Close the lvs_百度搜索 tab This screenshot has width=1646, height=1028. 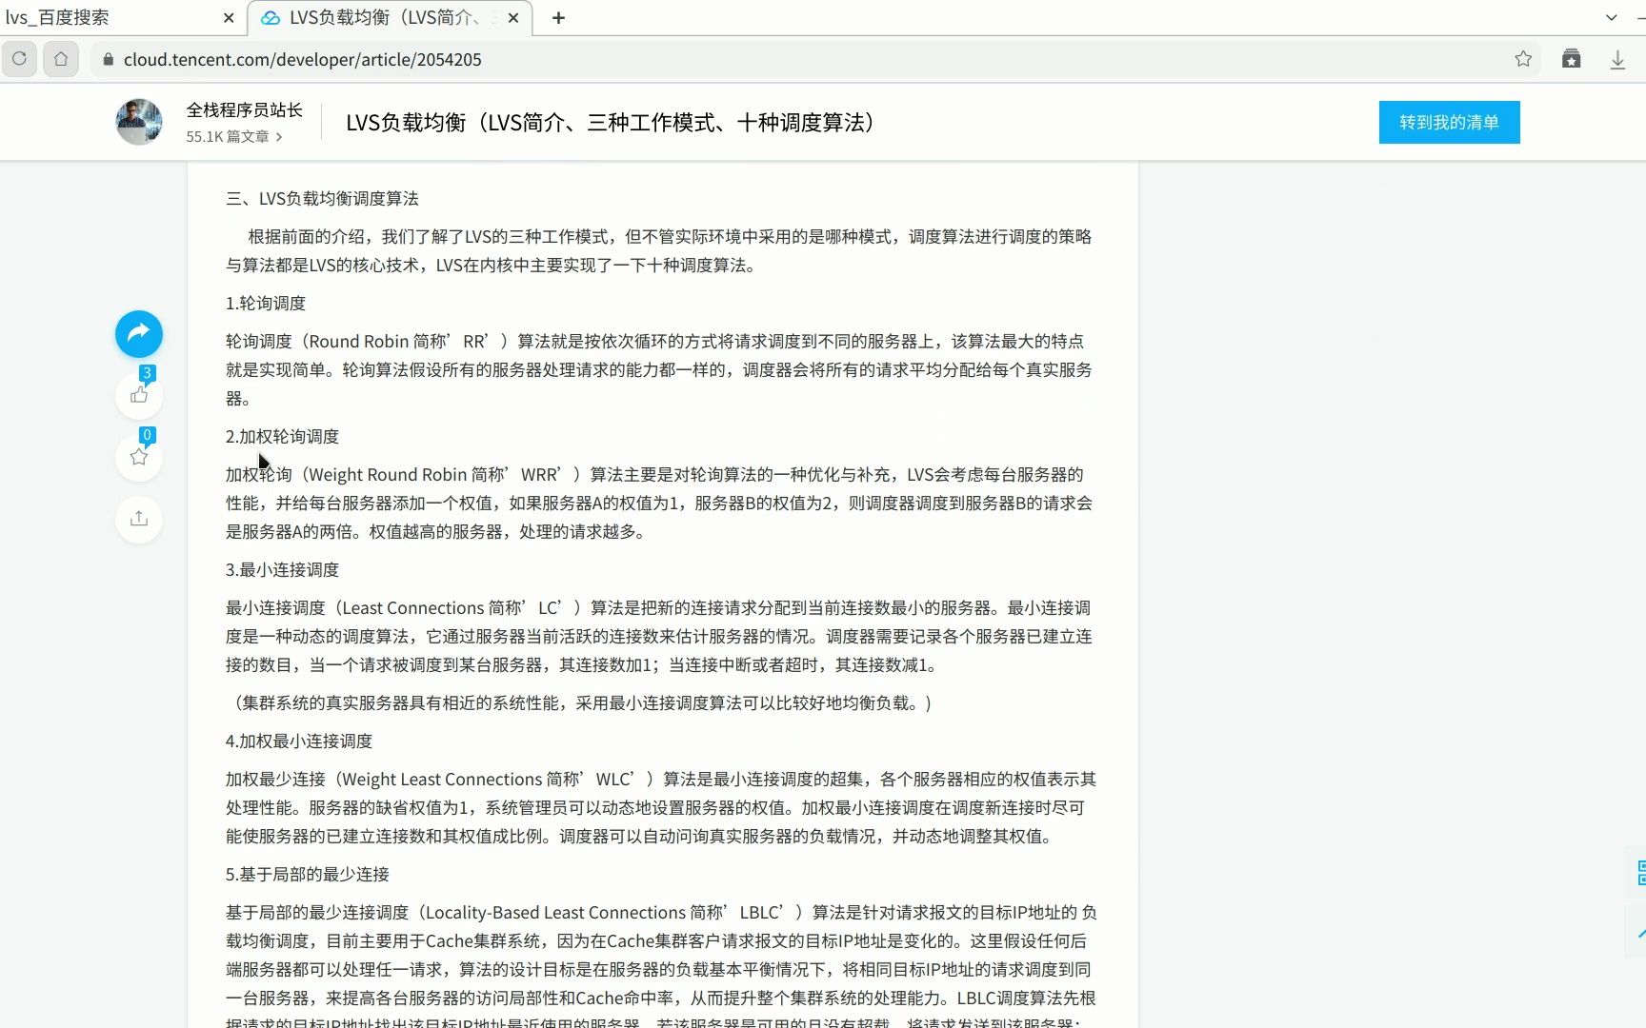tap(229, 18)
